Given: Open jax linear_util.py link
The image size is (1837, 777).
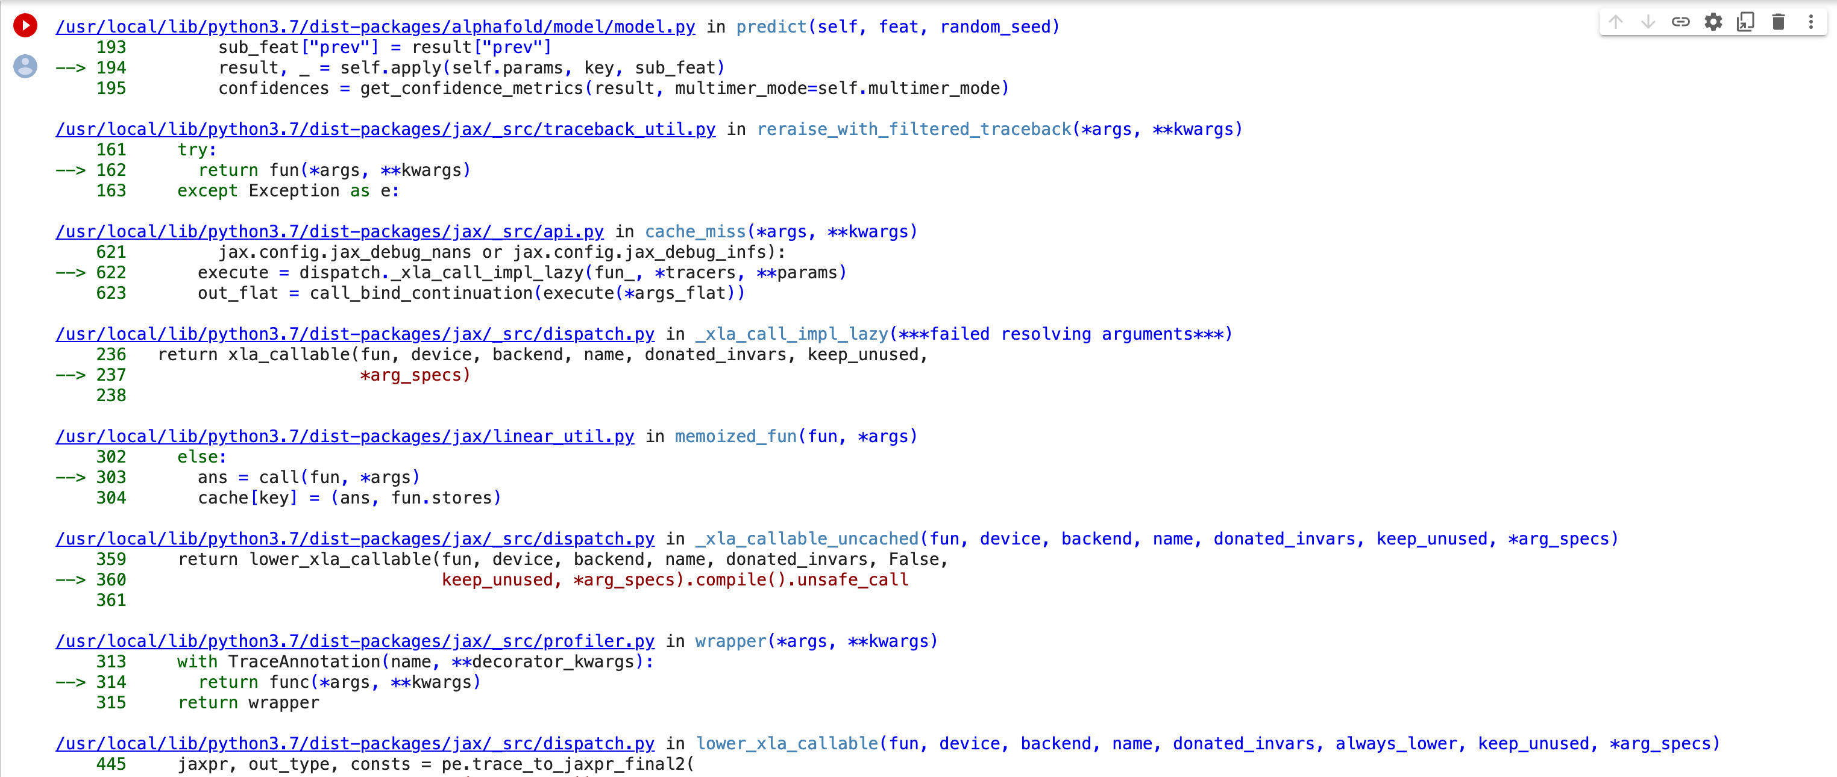Looking at the screenshot, I should tap(345, 436).
